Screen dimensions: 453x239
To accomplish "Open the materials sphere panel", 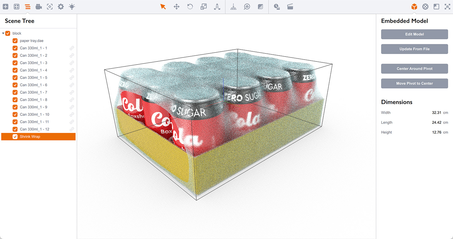I will click(425, 6).
